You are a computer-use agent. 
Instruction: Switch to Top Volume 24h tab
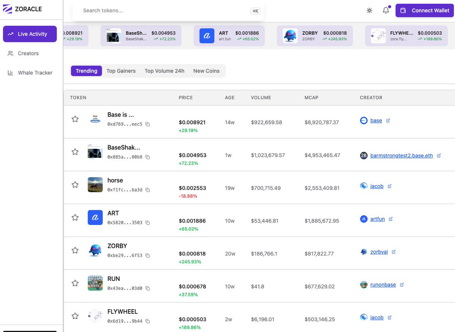pyautogui.click(x=165, y=71)
